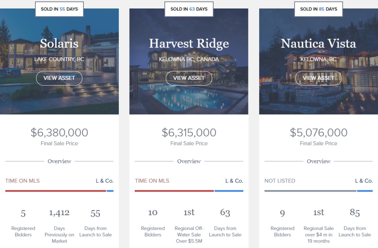378x248 pixels.
Task: Open the Harvest Ridge heading
Action: point(189,44)
